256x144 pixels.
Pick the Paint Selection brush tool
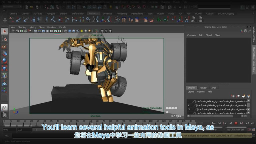click(x=4, y=46)
